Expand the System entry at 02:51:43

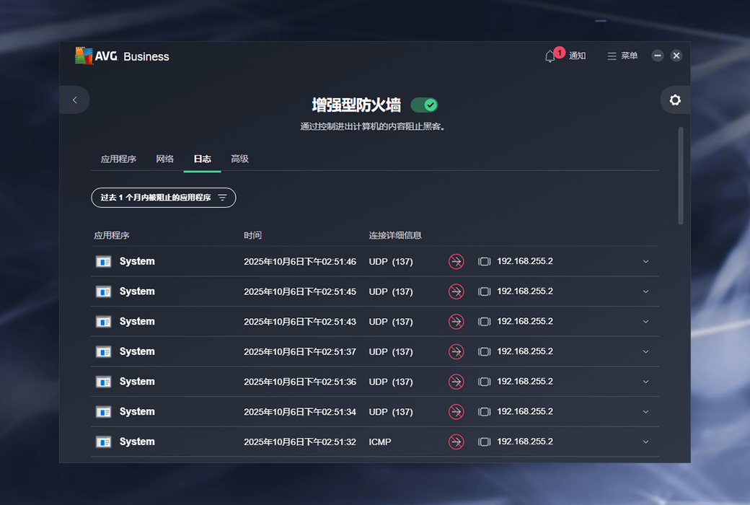coord(645,322)
